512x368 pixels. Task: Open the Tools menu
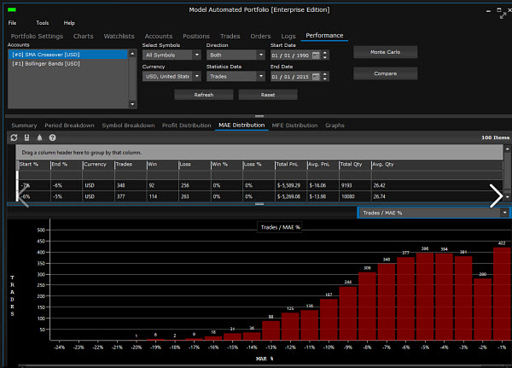pos(43,23)
